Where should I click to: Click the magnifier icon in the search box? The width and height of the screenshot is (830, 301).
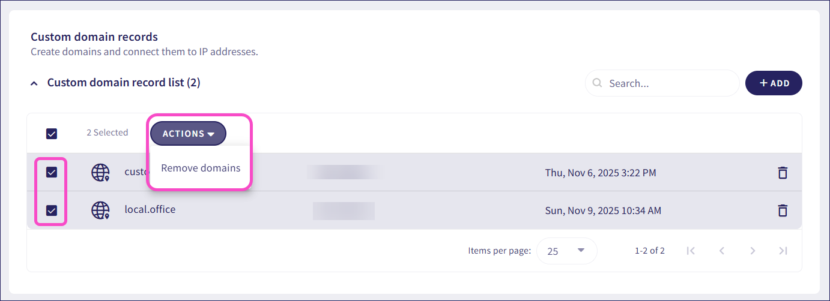597,83
